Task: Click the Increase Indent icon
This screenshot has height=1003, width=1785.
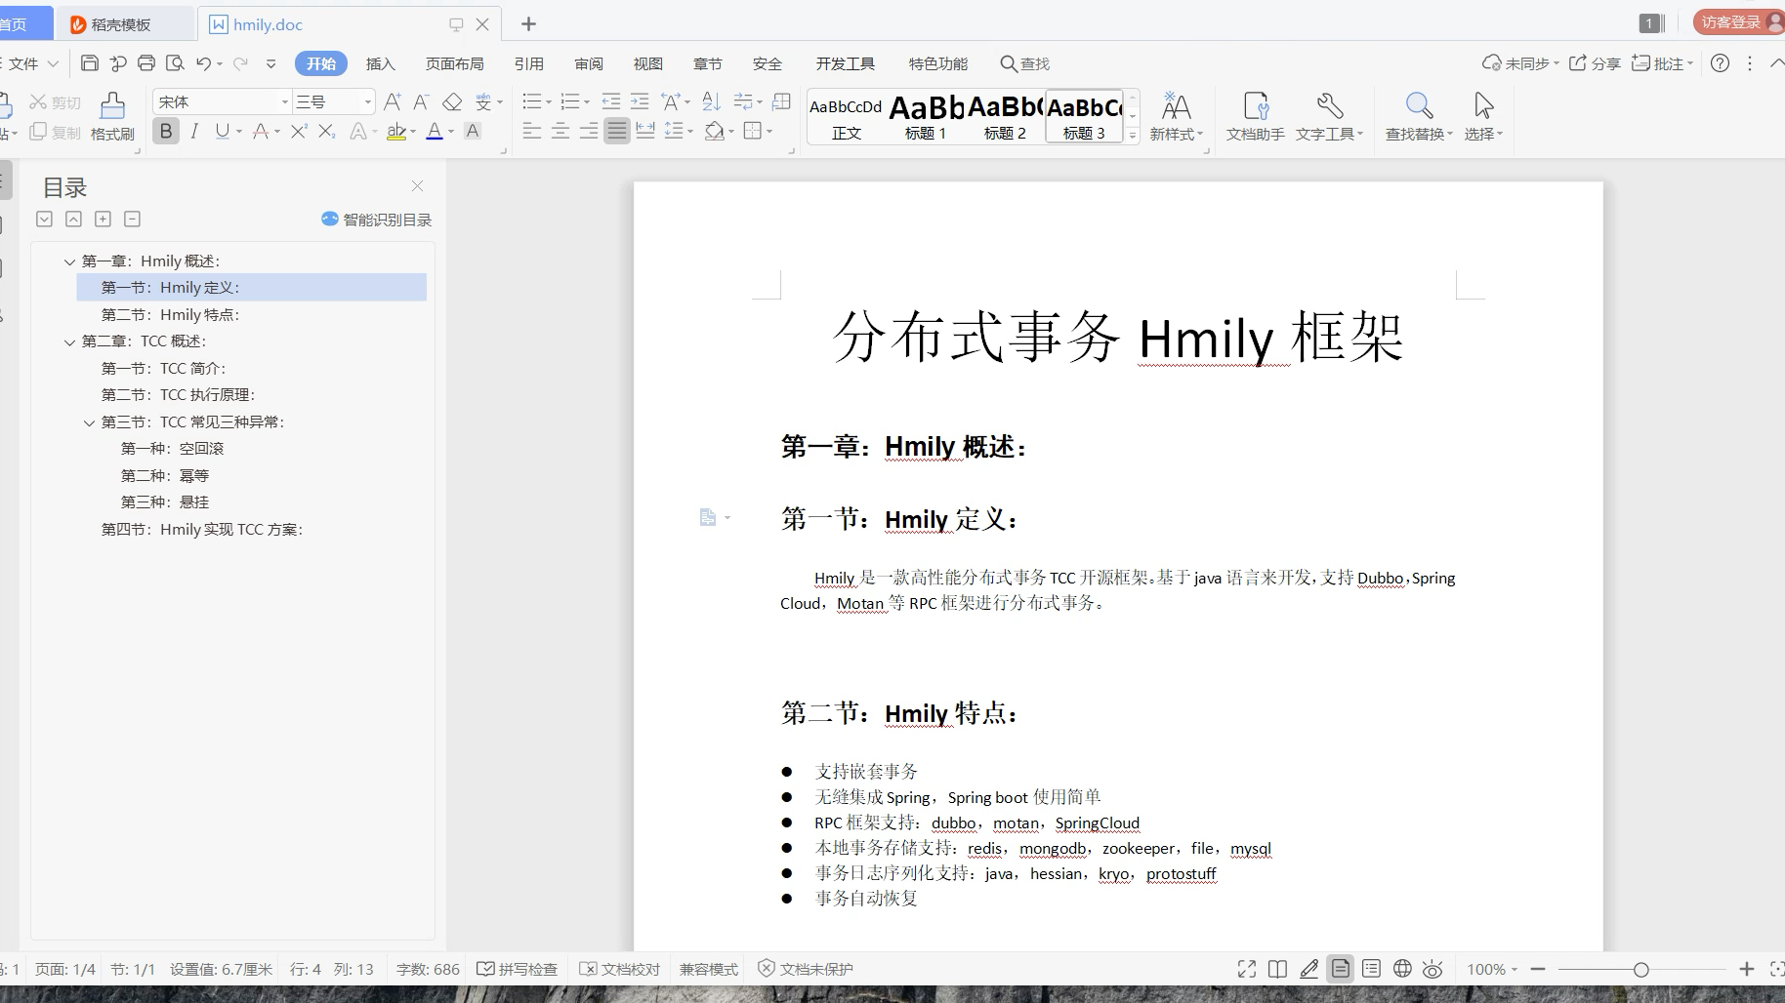Action: click(x=640, y=101)
